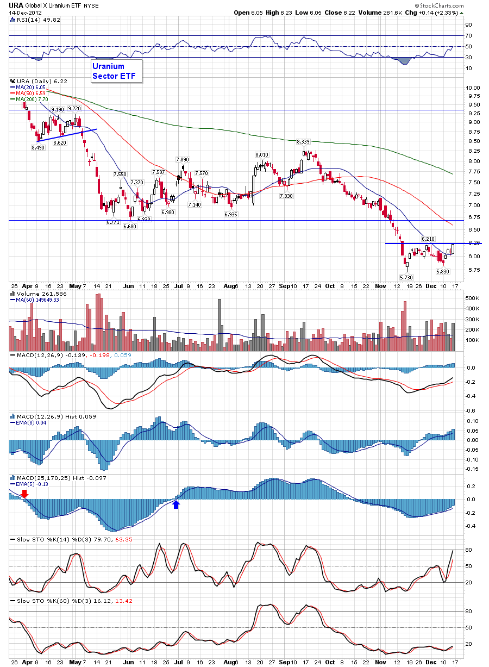This screenshot has height=667, width=489.
Task: Click the 90 level on RSI axis
Action: coord(469,25)
